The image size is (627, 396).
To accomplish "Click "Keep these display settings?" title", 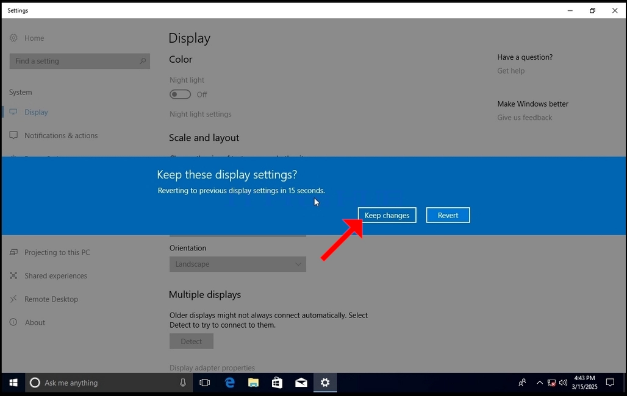I will tap(227, 175).
